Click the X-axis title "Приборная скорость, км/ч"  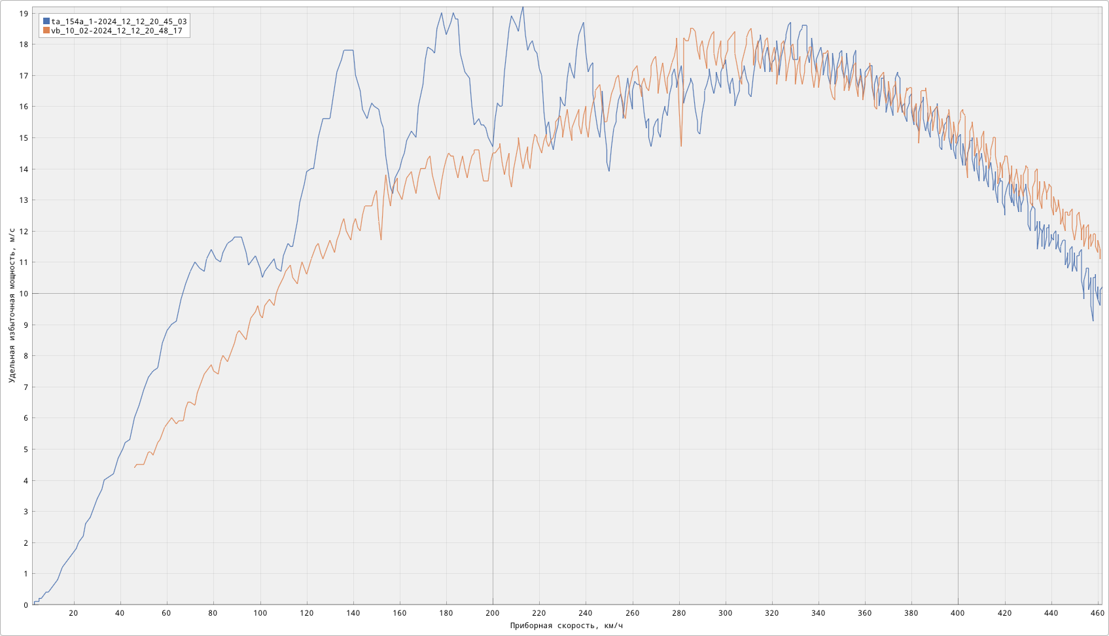(566, 626)
